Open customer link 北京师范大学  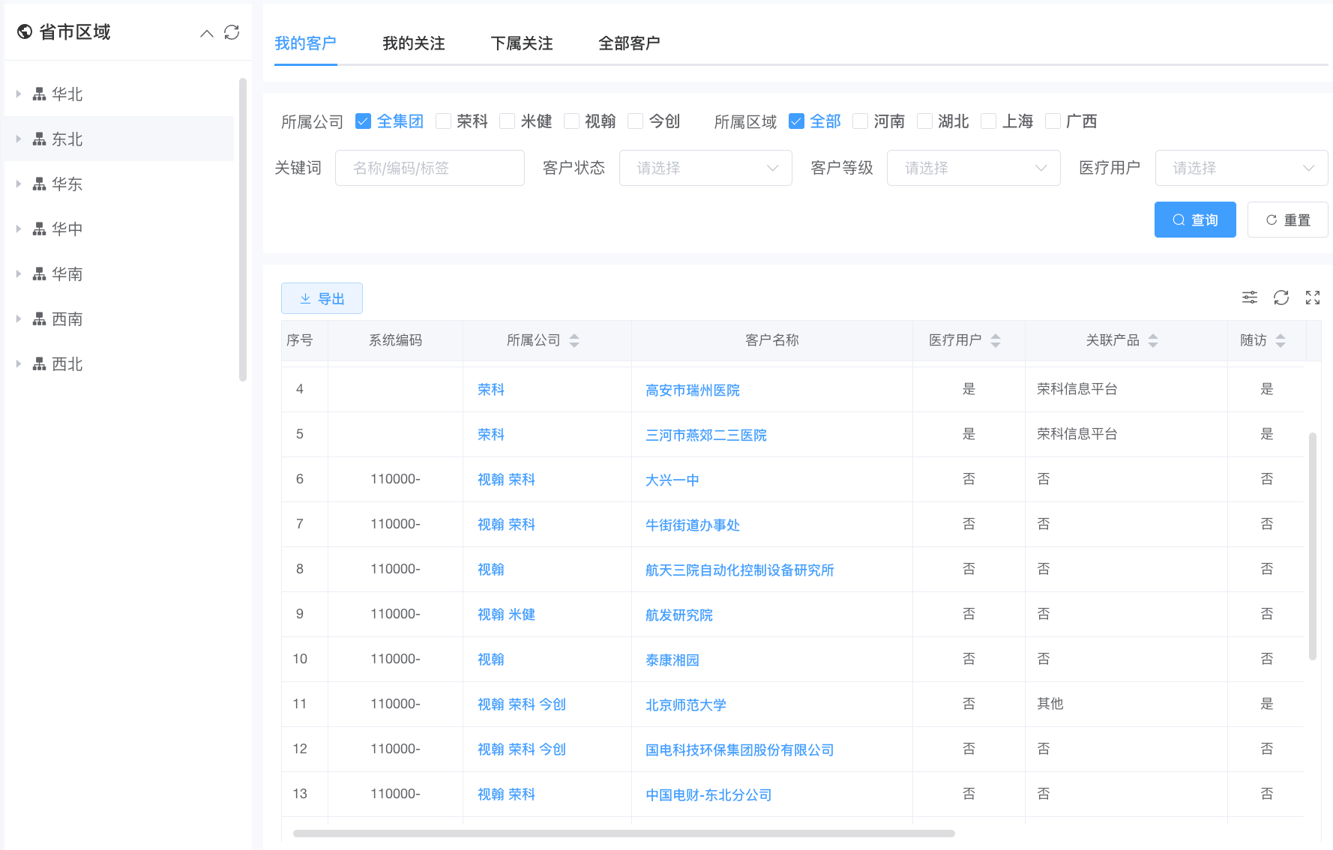point(685,705)
